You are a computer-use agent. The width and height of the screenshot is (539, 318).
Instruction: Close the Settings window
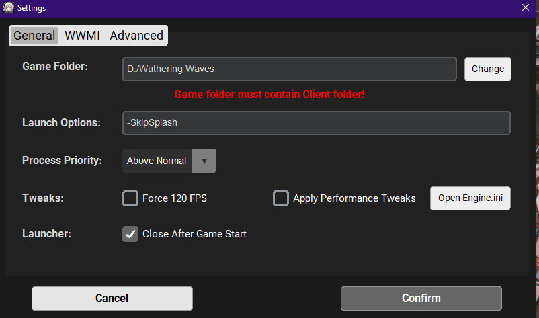click(526, 7)
